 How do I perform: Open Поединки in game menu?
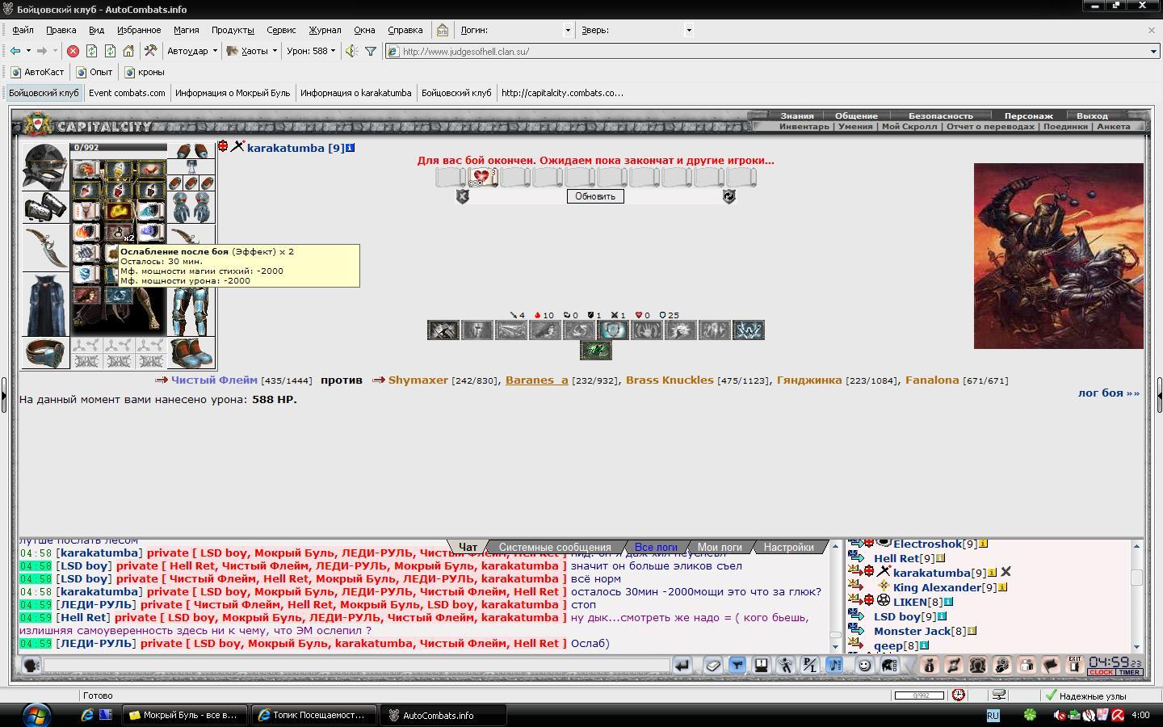click(x=1064, y=126)
